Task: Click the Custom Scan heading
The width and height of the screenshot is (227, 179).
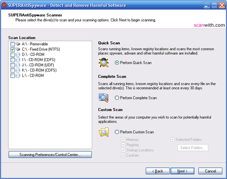Action: pos(110,110)
